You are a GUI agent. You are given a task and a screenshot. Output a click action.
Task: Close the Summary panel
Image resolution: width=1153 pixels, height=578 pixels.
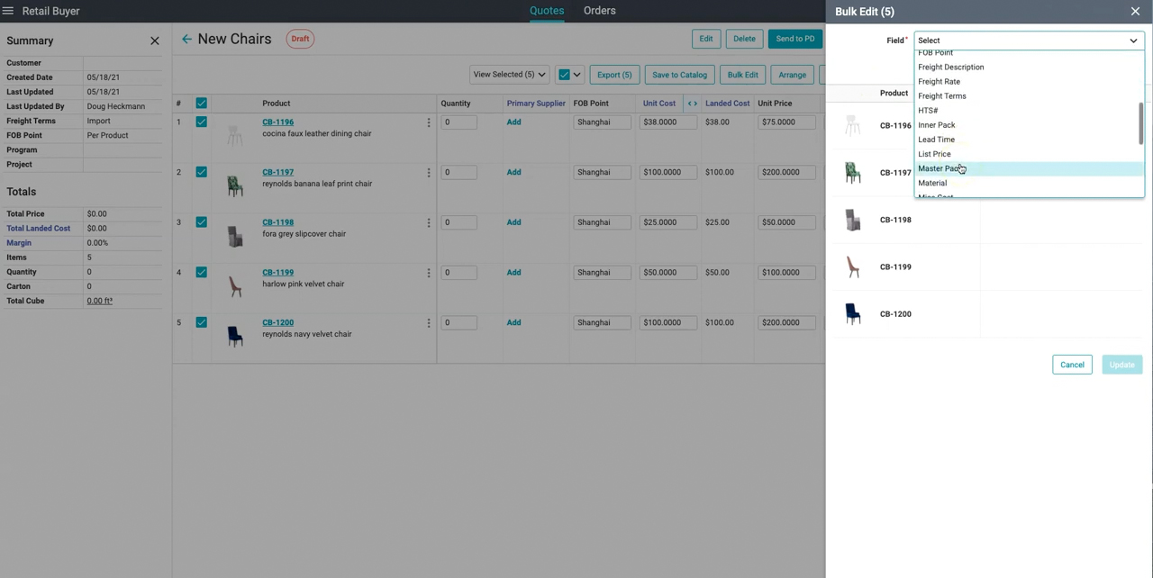pos(154,41)
